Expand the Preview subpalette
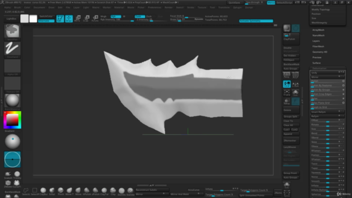 (317, 57)
